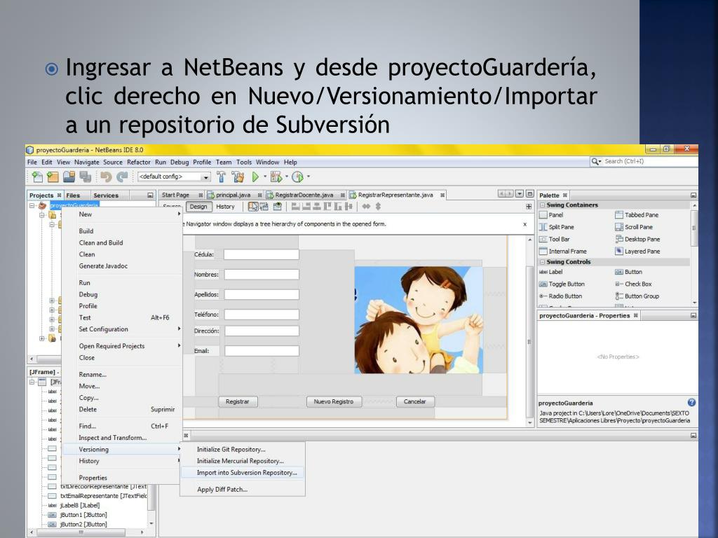This screenshot has height=538, width=718.
Task: Select the Radio Button palette component
Action: click(x=561, y=296)
